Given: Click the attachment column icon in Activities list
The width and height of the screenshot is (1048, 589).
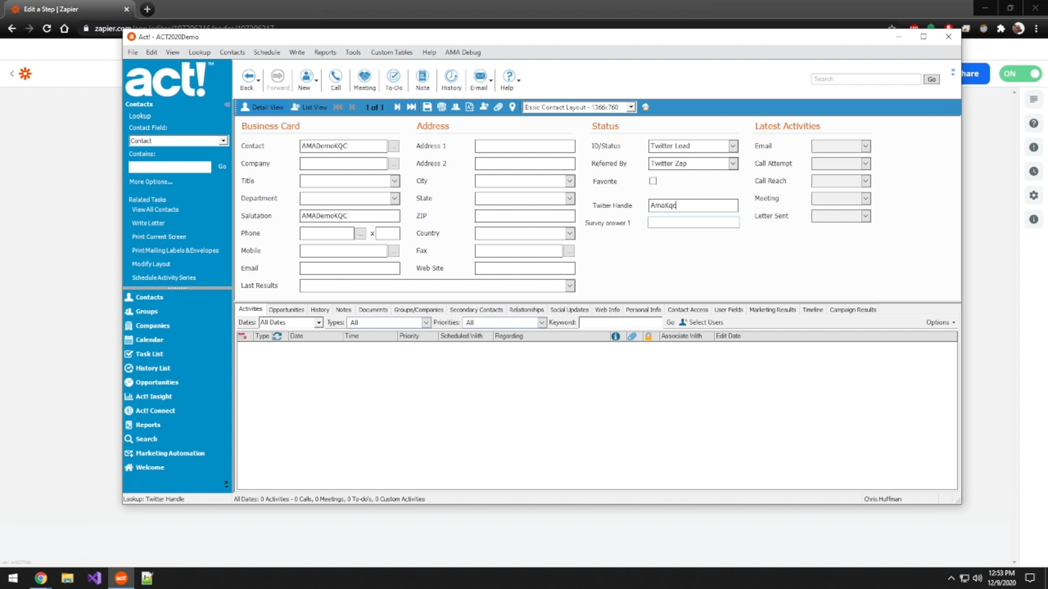Looking at the screenshot, I should pyautogui.click(x=632, y=336).
